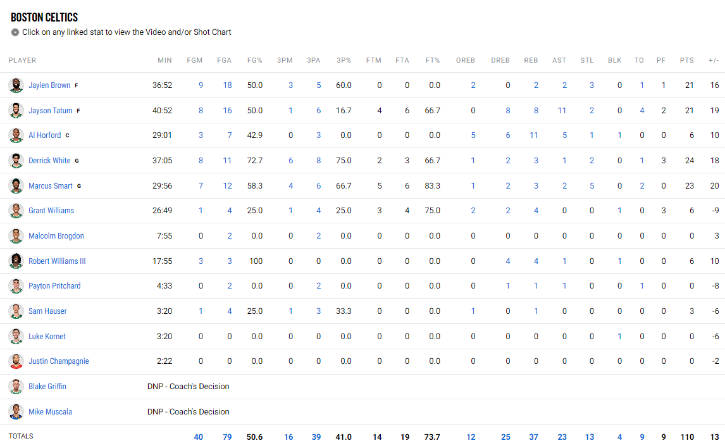
Task: Go to Payton Pritchard's player page
Action: [54, 286]
